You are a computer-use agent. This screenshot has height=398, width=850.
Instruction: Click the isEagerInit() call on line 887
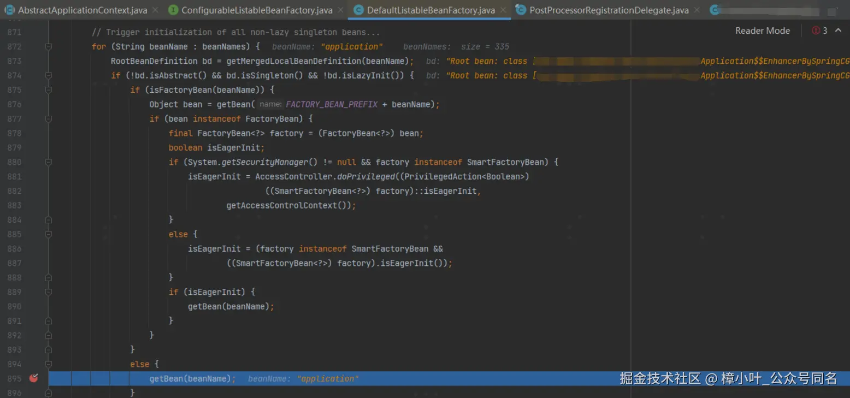click(x=414, y=263)
